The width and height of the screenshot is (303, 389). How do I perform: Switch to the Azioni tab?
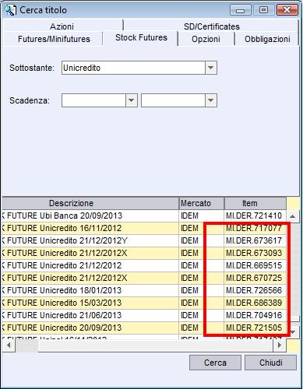pyautogui.click(x=62, y=26)
